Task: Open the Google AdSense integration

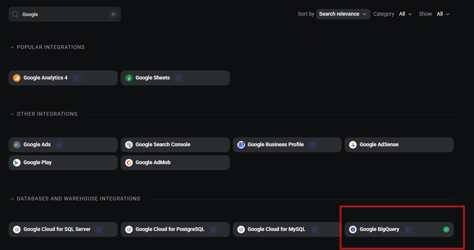Action: tap(399, 145)
